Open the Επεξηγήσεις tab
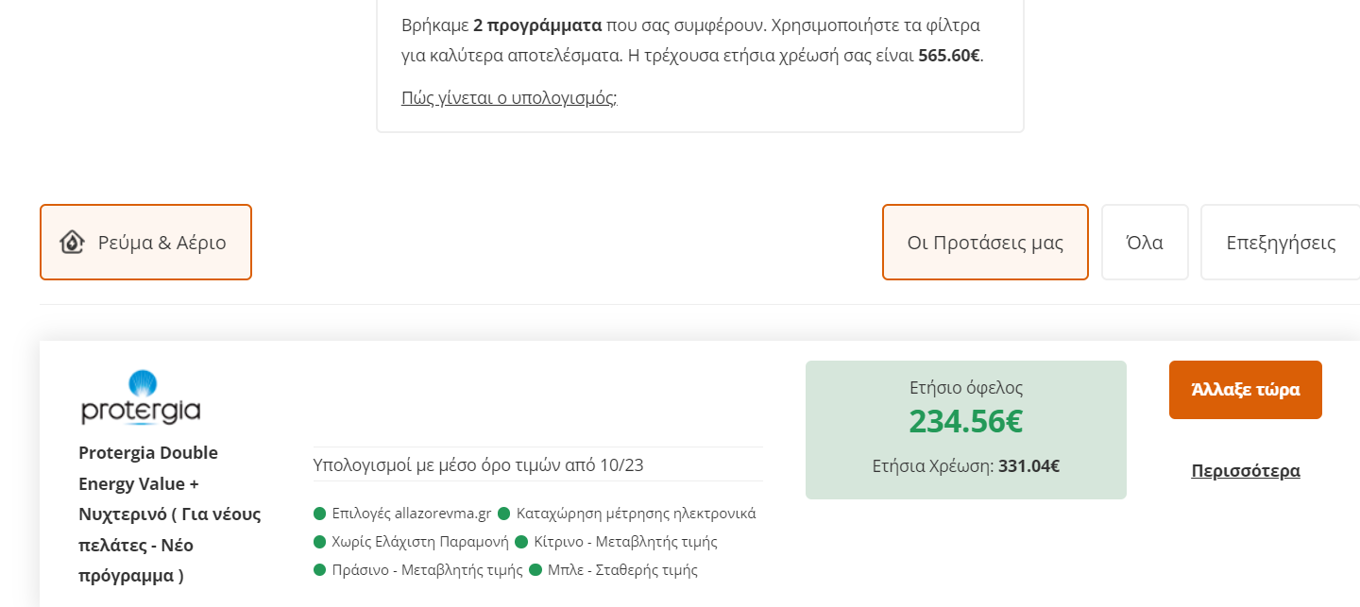This screenshot has height=607, width=1360. pos(1281,243)
